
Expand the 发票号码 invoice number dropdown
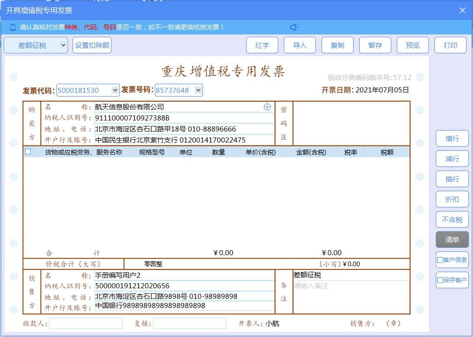(197, 90)
